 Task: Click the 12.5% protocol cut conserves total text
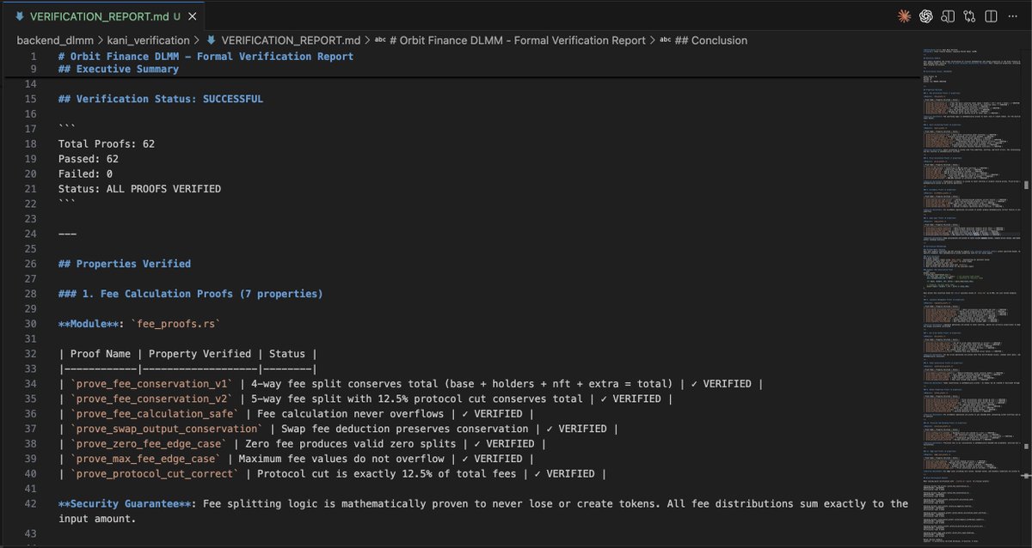[x=415, y=399]
